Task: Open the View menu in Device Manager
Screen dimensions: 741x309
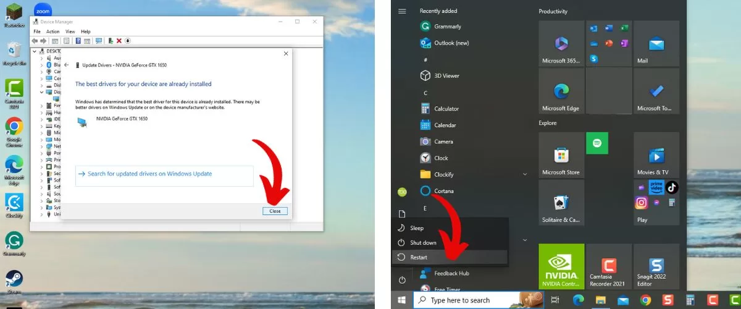Action: [x=70, y=32]
